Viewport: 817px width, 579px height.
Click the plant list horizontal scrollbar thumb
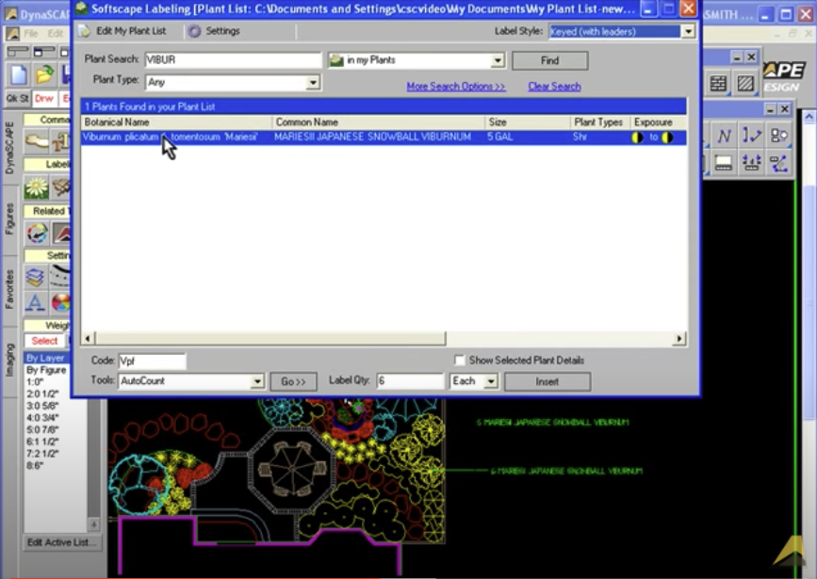point(270,339)
